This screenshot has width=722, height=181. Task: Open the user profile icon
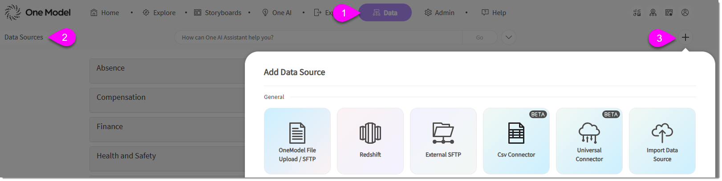click(685, 13)
